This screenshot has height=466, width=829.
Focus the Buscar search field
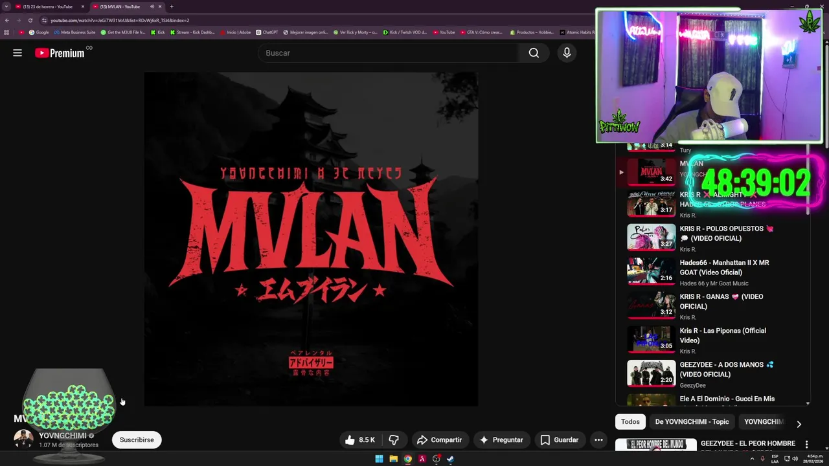click(388, 53)
